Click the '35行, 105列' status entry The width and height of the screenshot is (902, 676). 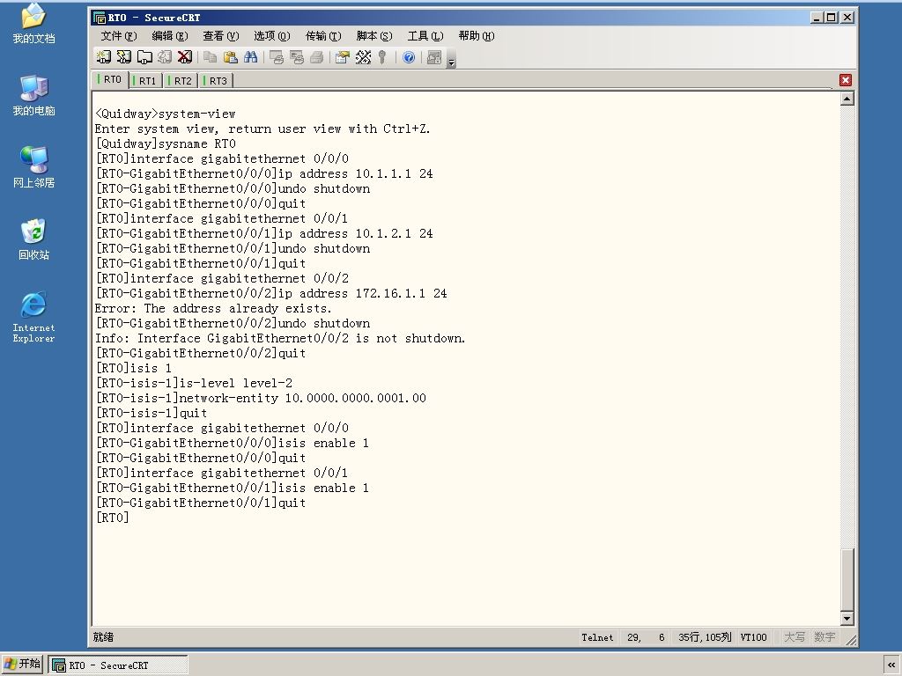click(704, 637)
